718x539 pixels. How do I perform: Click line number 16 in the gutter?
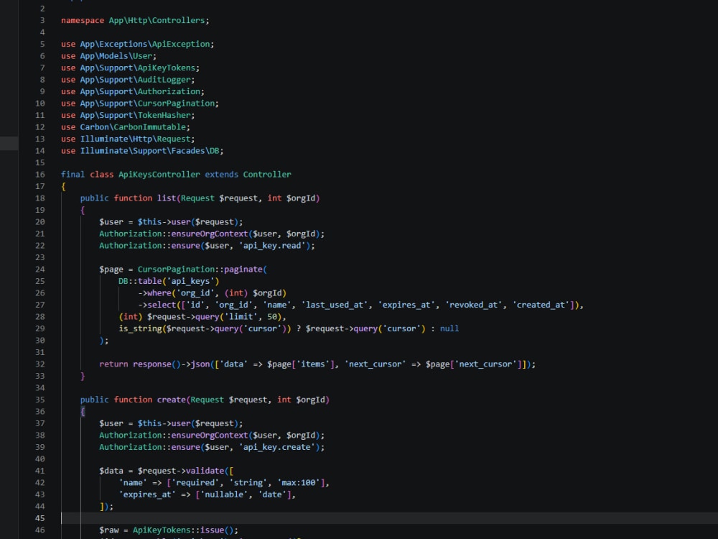tap(39, 175)
